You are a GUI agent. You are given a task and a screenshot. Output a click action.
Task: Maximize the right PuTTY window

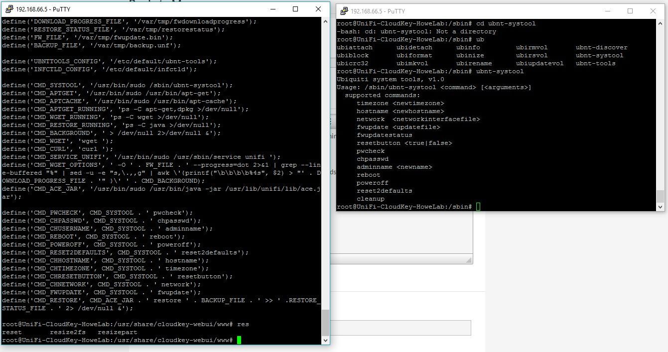pos(630,11)
